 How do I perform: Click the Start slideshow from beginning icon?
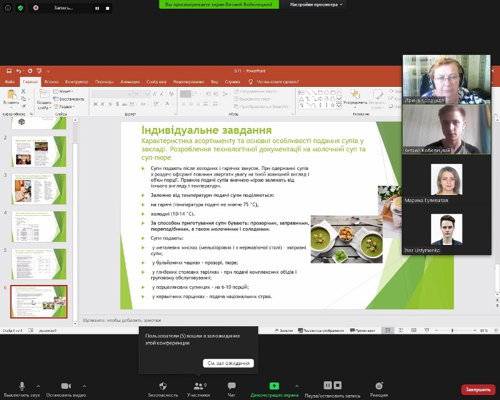(39, 71)
